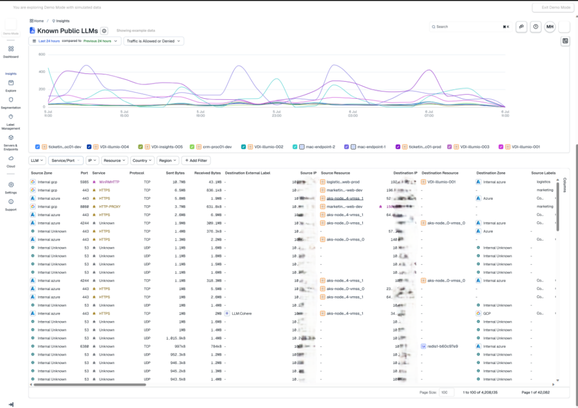Expand the LLM filter dropdown

[37, 161]
